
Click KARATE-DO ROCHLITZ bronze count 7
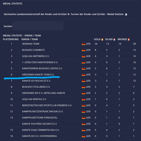[x=119, y=81]
